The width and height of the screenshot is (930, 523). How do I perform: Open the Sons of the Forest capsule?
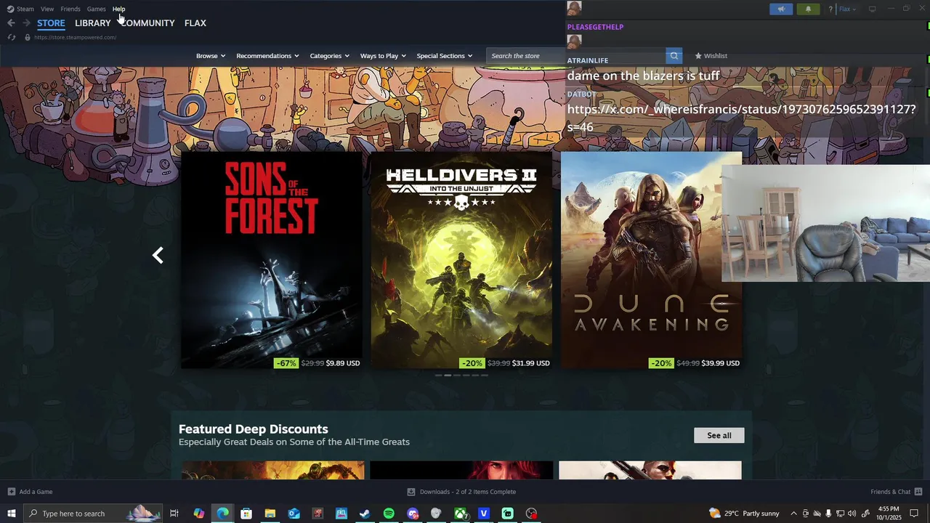[x=272, y=259]
